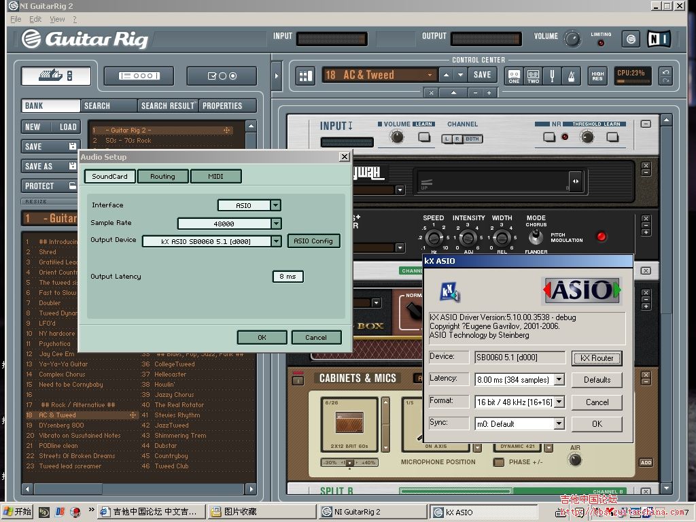Select Hellecaster preset from the list
Screen dimensions: 696x522
click(170, 375)
